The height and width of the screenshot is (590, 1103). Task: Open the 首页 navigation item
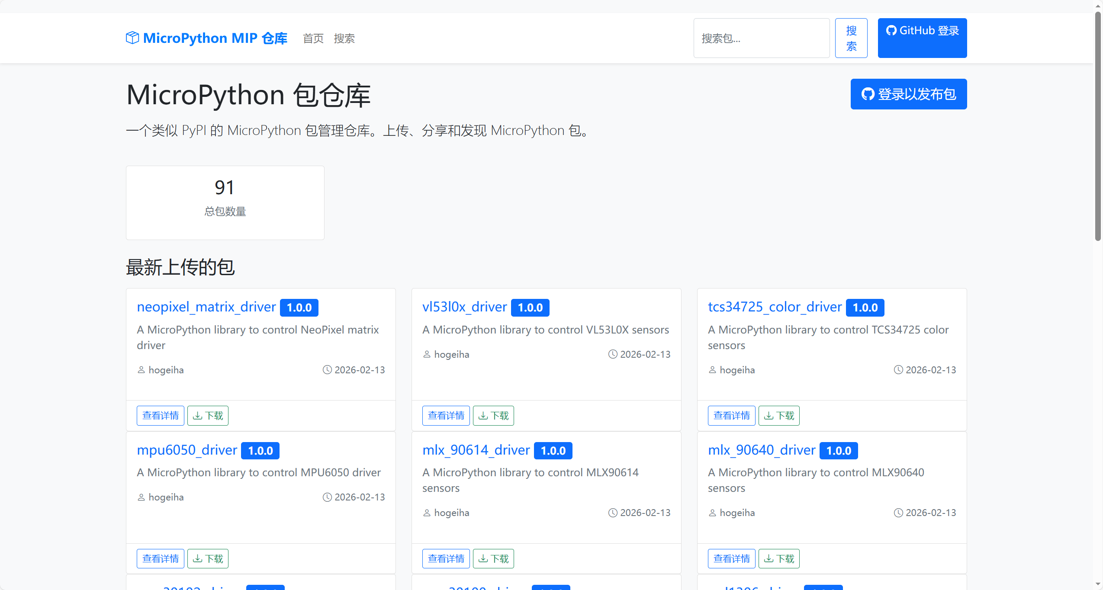(x=313, y=38)
